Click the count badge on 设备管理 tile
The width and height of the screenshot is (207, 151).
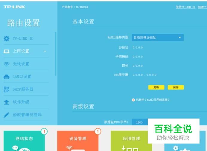(98, 131)
